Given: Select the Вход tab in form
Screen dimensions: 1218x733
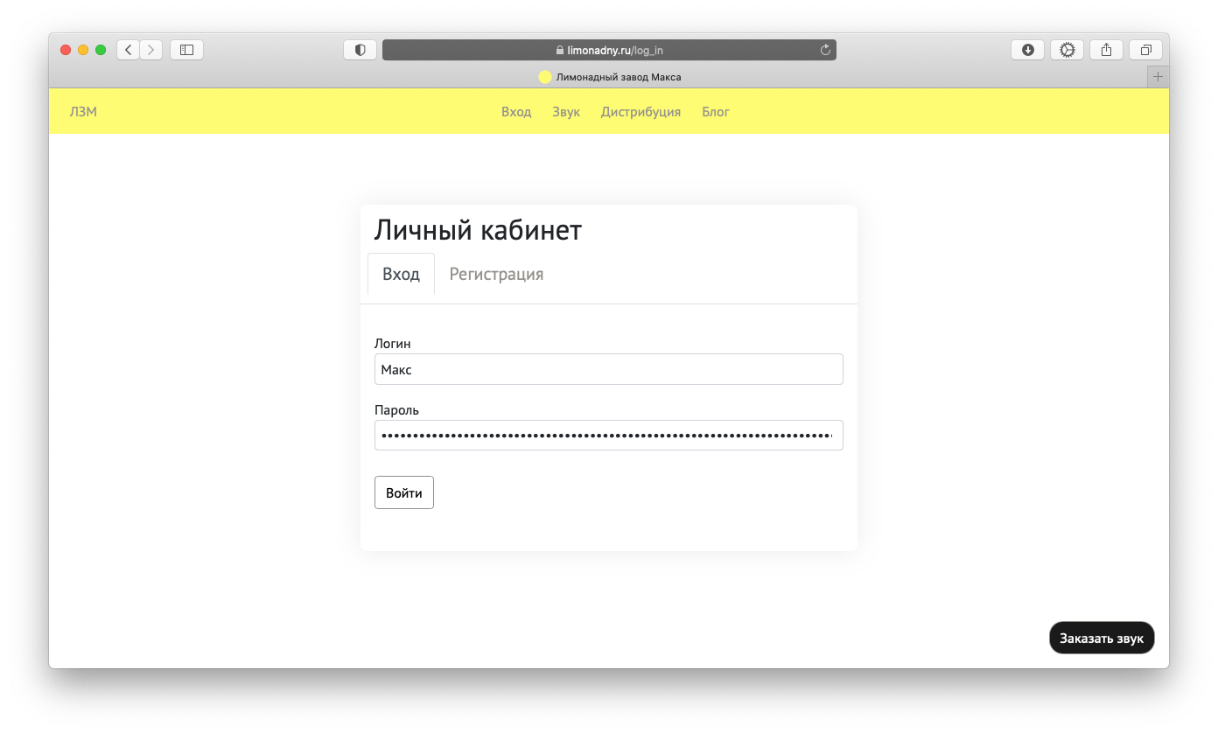Looking at the screenshot, I should point(401,274).
